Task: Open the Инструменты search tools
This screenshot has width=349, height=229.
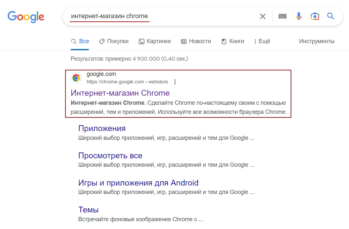Action: 317,41
